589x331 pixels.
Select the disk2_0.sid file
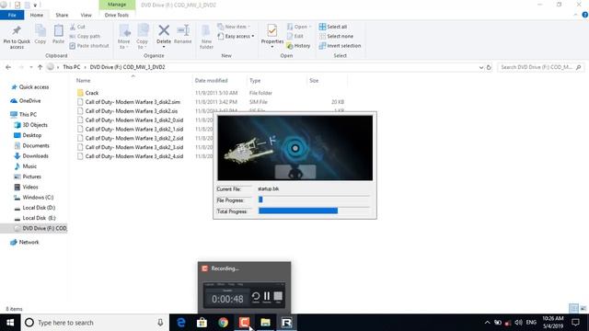[133, 120]
